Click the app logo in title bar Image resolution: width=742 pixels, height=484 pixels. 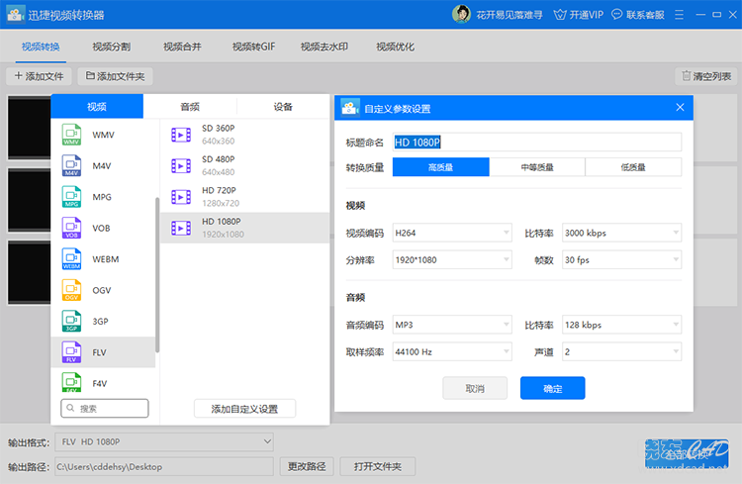point(15,15)
